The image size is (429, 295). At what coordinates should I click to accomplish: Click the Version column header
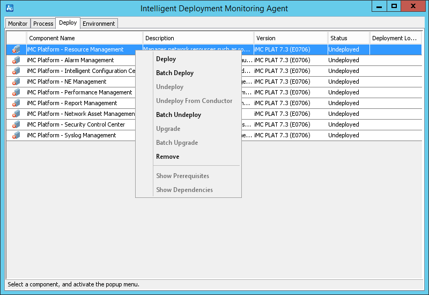coord(291,38)
